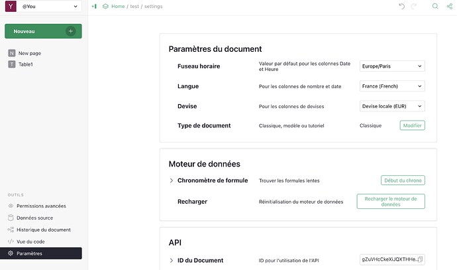Viewport: 457px width, 270px height.
Task: Open Historique du document in sidebar
Action: point(43,230)
